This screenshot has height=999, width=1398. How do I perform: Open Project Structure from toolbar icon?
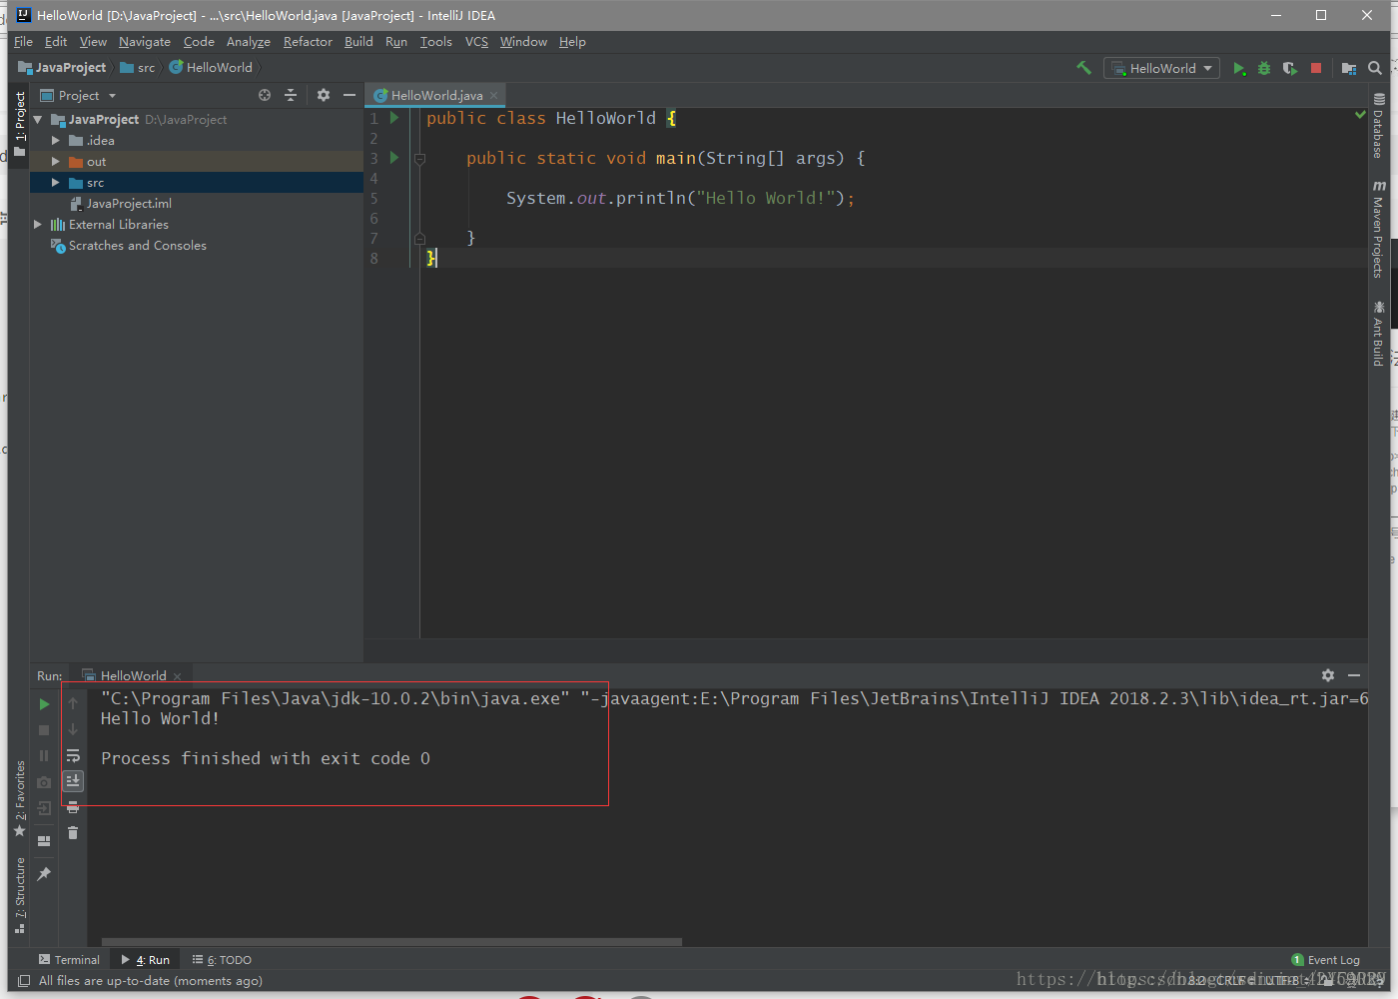(x=1349, y=68)
